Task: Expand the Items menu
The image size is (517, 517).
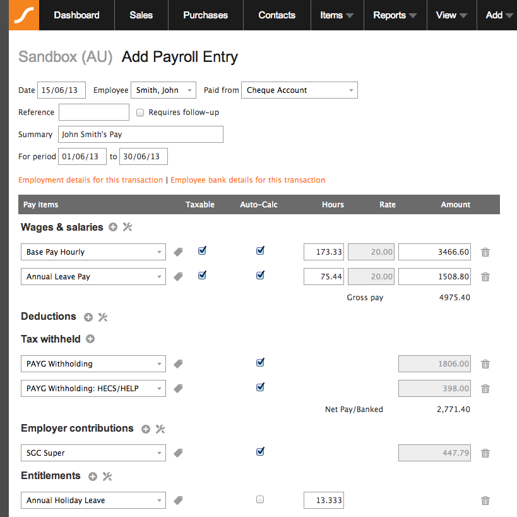Action: coord(337,15)
